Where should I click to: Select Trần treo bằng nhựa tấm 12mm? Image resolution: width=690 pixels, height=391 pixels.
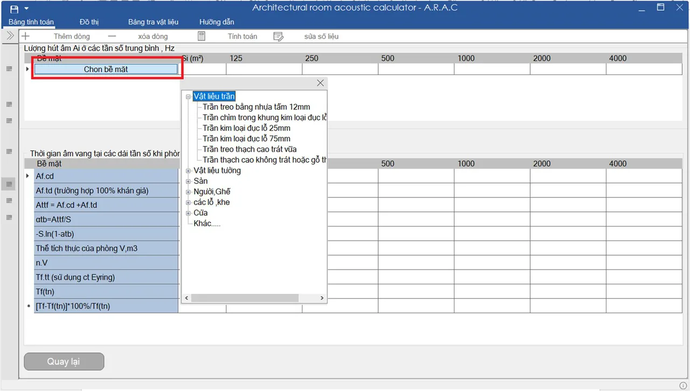coord(257,107)
